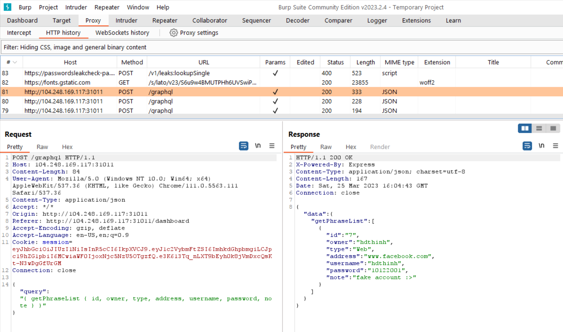Toggle word wrap icon in Response panel
Screen dimensions: 563x332
coord(527,146)
